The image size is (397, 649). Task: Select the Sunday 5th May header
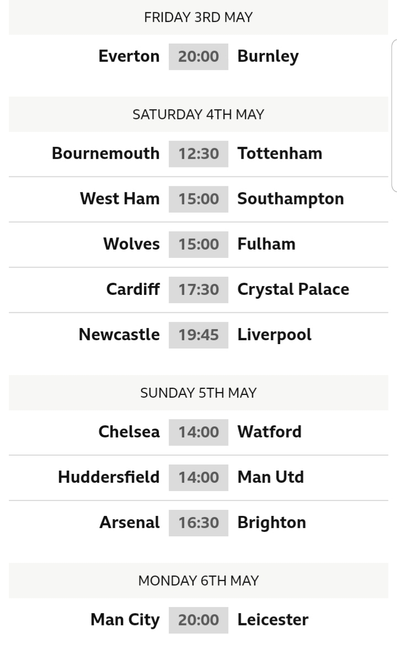(x=198, y=393)
